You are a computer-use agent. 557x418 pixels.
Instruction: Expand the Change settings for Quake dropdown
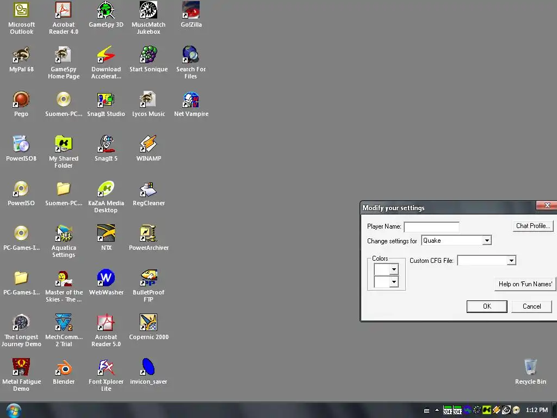[x=487, y=241]
